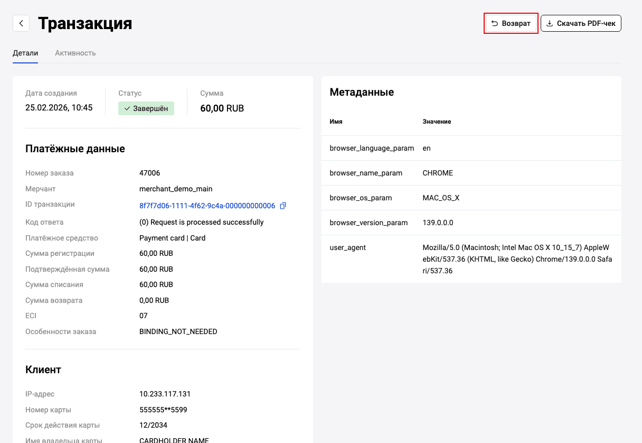Click the browser_os_param metadata name
Screen dimensions: 642x443
pos(361,198)
